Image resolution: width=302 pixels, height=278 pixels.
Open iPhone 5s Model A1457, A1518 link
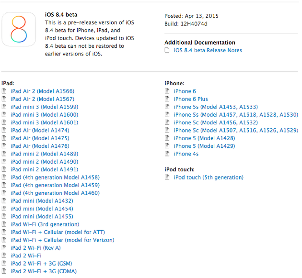(236, 115)
